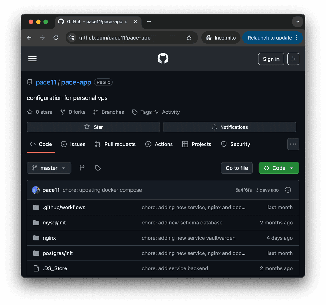Image resolution: width=326 pixels, height=305 pixels.
Task: Open the Tags link in repo details
Action: pos(142,112)
